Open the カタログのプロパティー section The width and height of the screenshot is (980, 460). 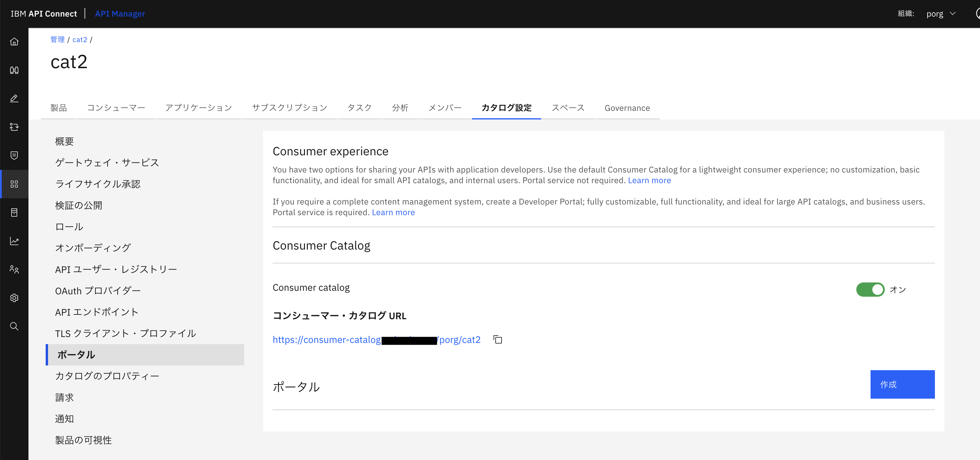[107, 376]
